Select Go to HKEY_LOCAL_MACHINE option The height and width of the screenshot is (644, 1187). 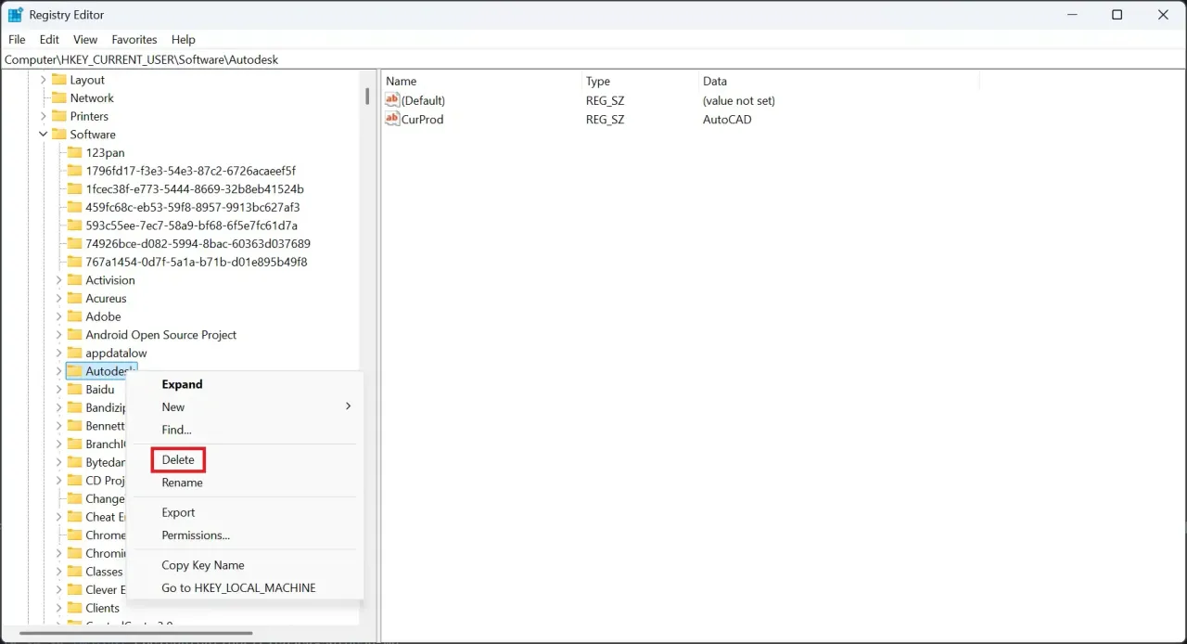[238, 587]
